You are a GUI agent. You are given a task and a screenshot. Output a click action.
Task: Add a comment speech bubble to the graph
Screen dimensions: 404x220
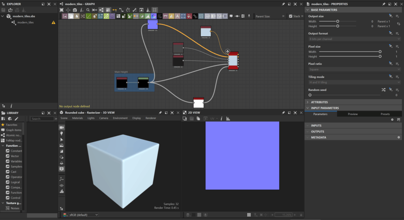point(231,16)
